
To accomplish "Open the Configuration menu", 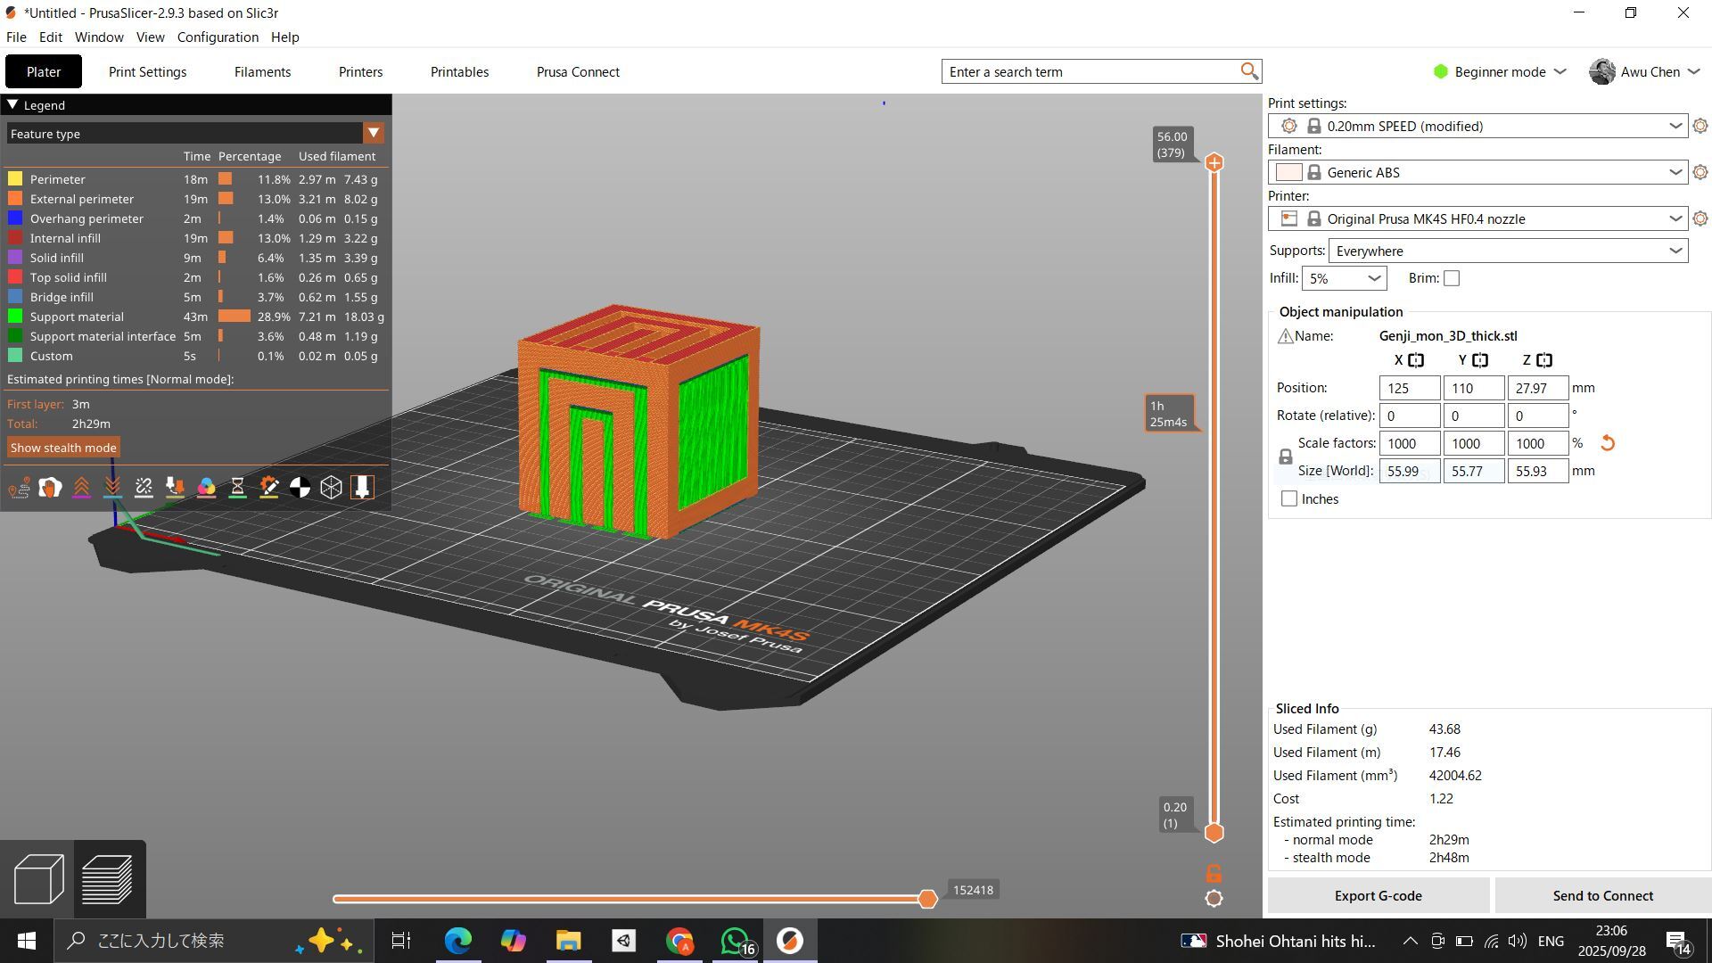I will (x=218, y=37).
